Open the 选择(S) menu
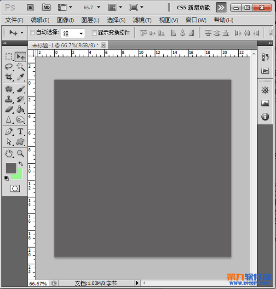The width and height of the screenshot is (276, 289). tap(116, 20)
